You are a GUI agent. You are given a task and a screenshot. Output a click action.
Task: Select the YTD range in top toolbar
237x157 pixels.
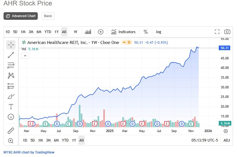[x=48, y=32]
